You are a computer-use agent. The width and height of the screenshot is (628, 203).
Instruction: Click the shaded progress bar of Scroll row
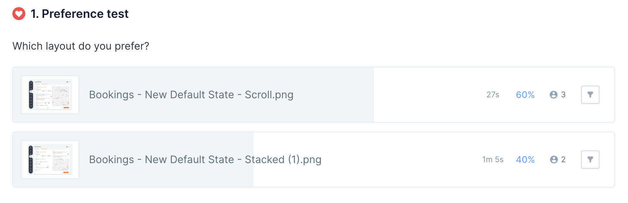click(193, 95)
